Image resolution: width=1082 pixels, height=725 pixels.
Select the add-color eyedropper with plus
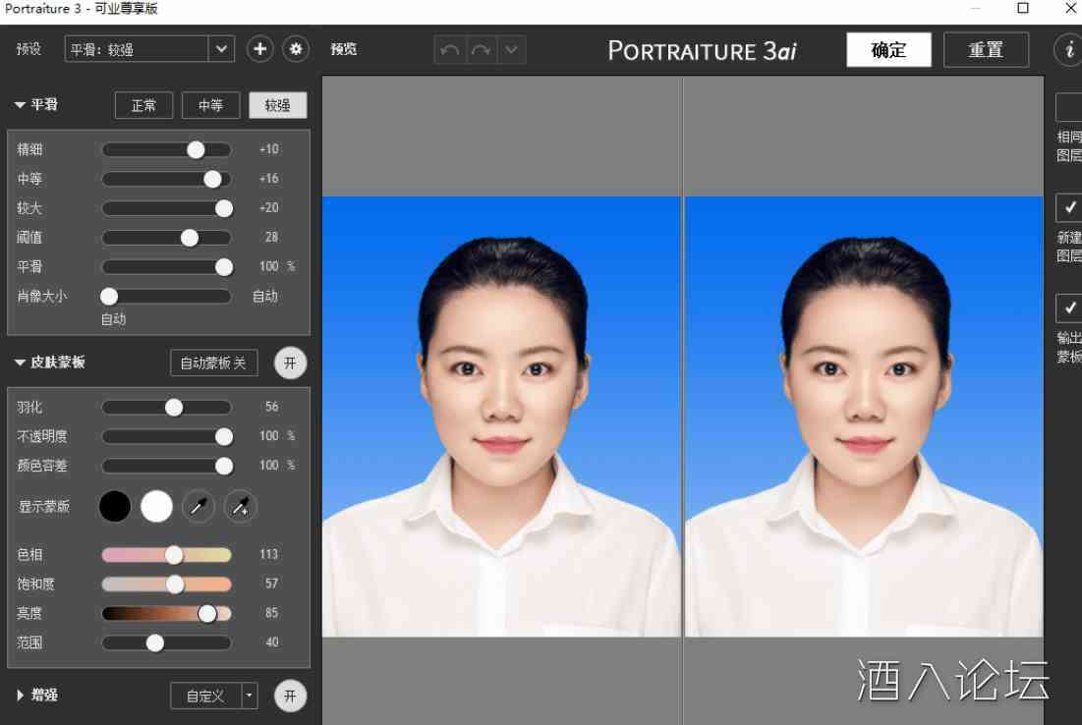(240, 507)
